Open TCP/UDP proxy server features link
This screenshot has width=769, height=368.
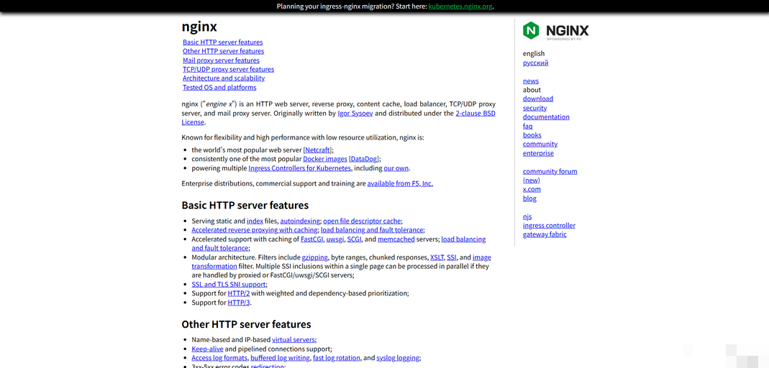tap(229, 69)
